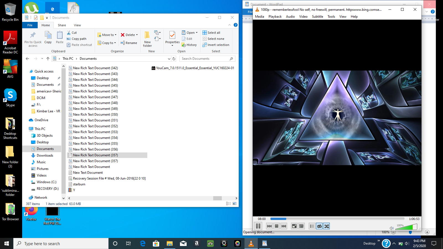This screenshot has height=249, width=443.
Task: Switch to the Share ribbon tab
Action: click(62, 25)
